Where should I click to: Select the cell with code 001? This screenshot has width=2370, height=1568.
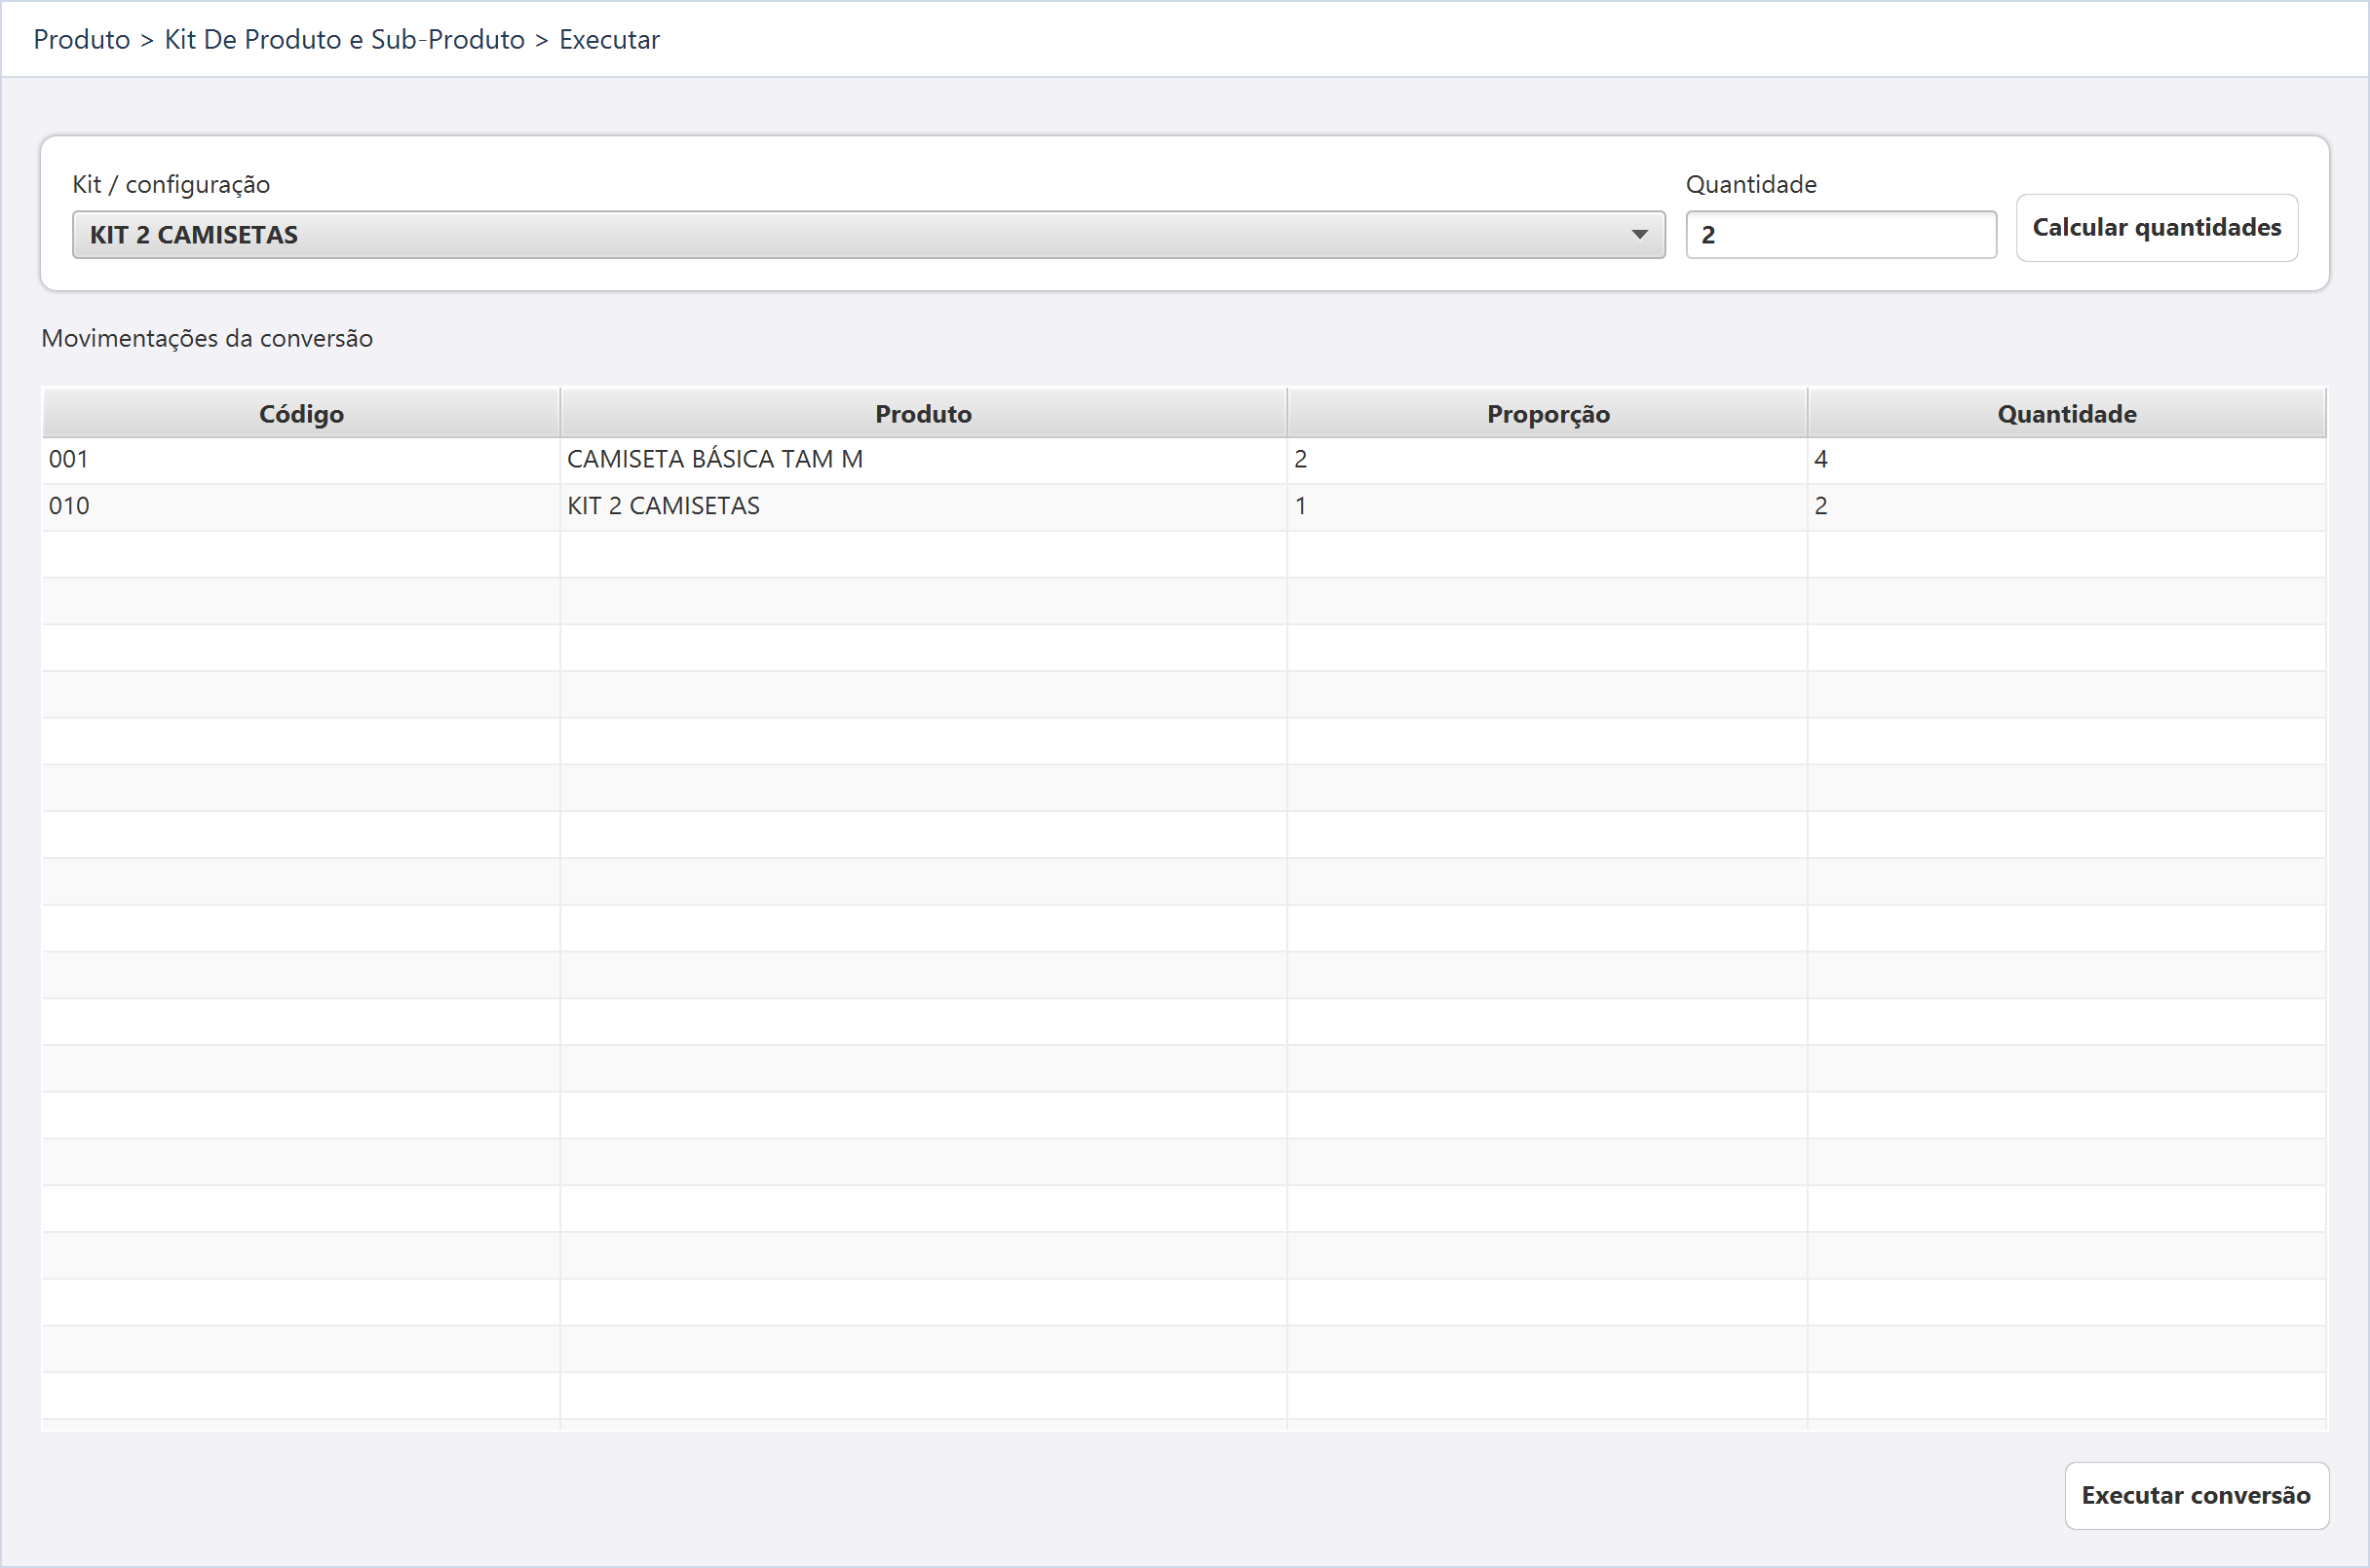coord(301,460)
